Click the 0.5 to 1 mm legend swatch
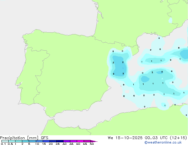 [x=12, y=141]
